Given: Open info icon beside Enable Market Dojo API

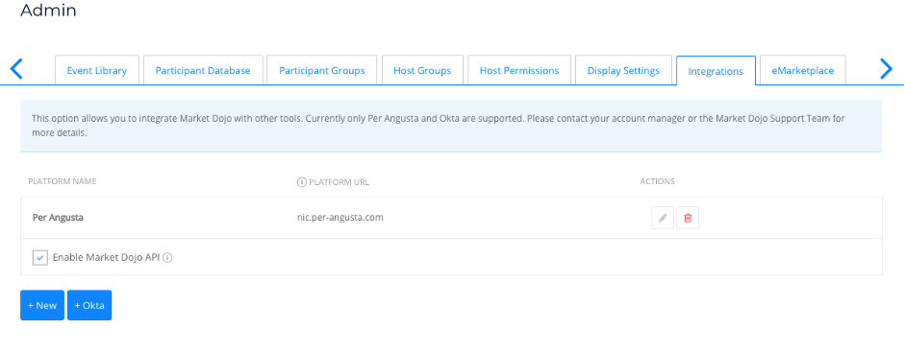Looking at the screenshot, I should pyautogui.click(x=168, y=257).
